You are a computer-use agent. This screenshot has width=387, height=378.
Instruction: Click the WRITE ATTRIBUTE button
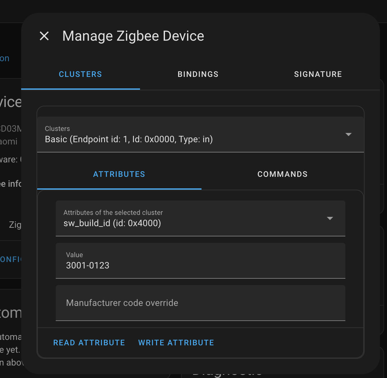coord(176,342)
